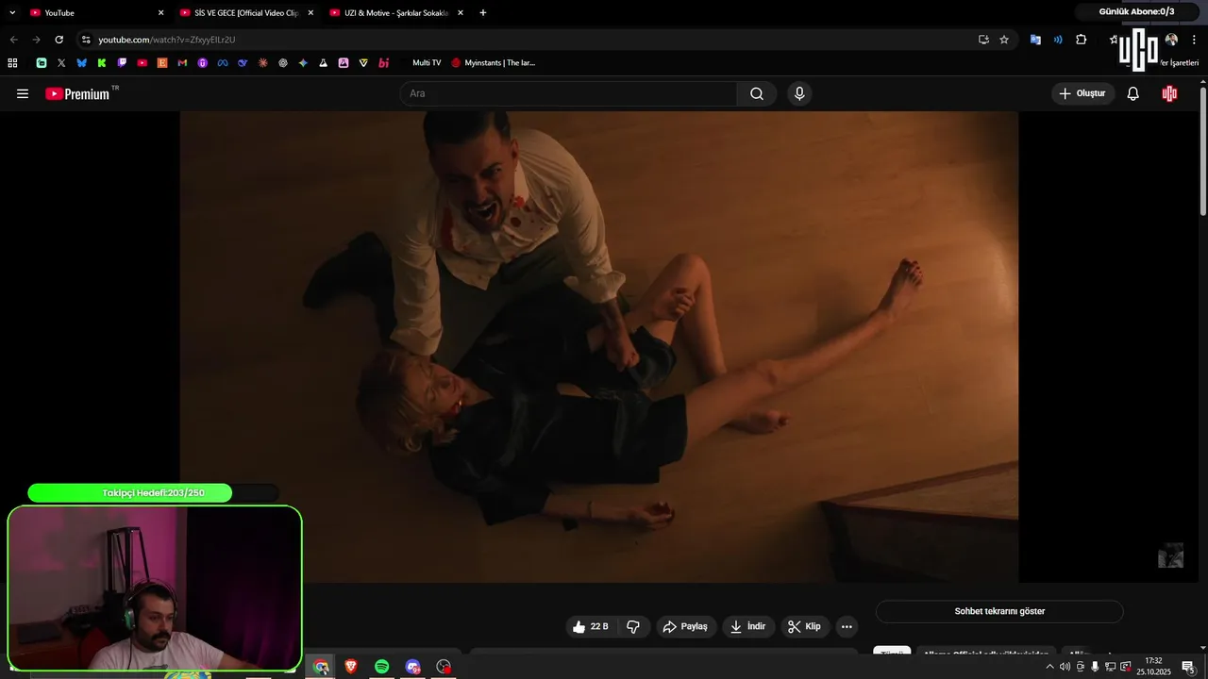The image size is (1208, 679).
Task: Open the YouTube bookmark icon
Action: coord(143,62)
